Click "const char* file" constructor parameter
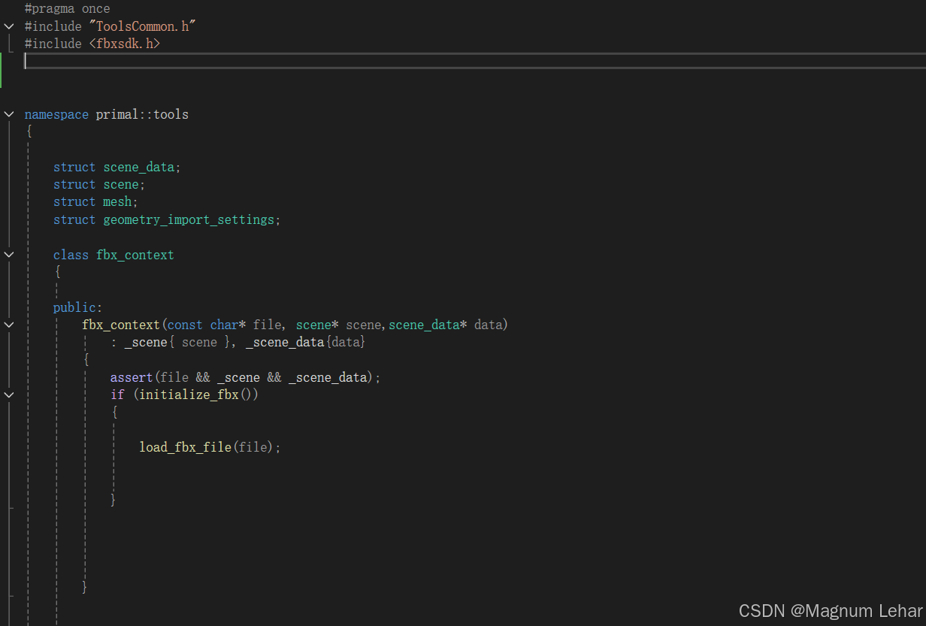The image size is (926, 626). click(224, 325)
